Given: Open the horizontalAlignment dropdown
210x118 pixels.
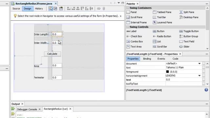Looking at the screenshot, I should (x=199, y=76).
